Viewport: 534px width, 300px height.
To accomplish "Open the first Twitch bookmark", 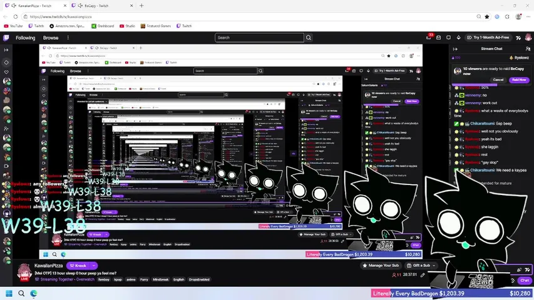I will tap(36, 26).
